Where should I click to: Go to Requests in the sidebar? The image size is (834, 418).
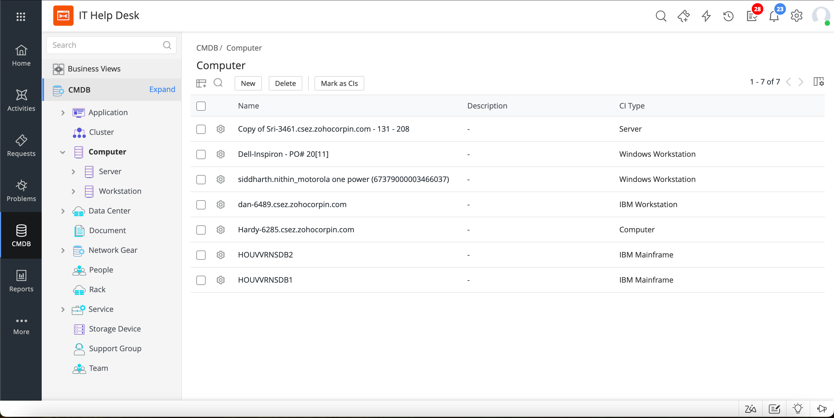21,145
